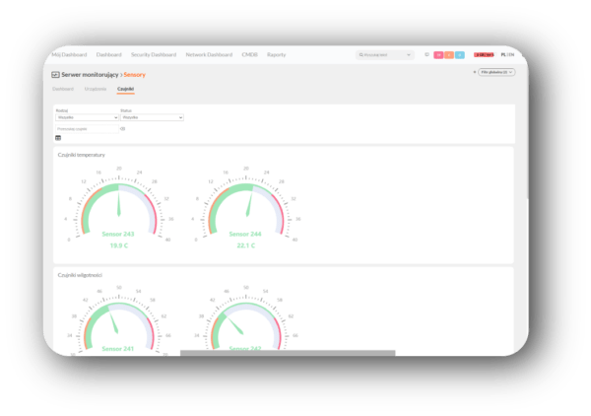The height and width of the screenshot is (416, 591).
Task: Click the Sensor 244 label
Action: 245,235
